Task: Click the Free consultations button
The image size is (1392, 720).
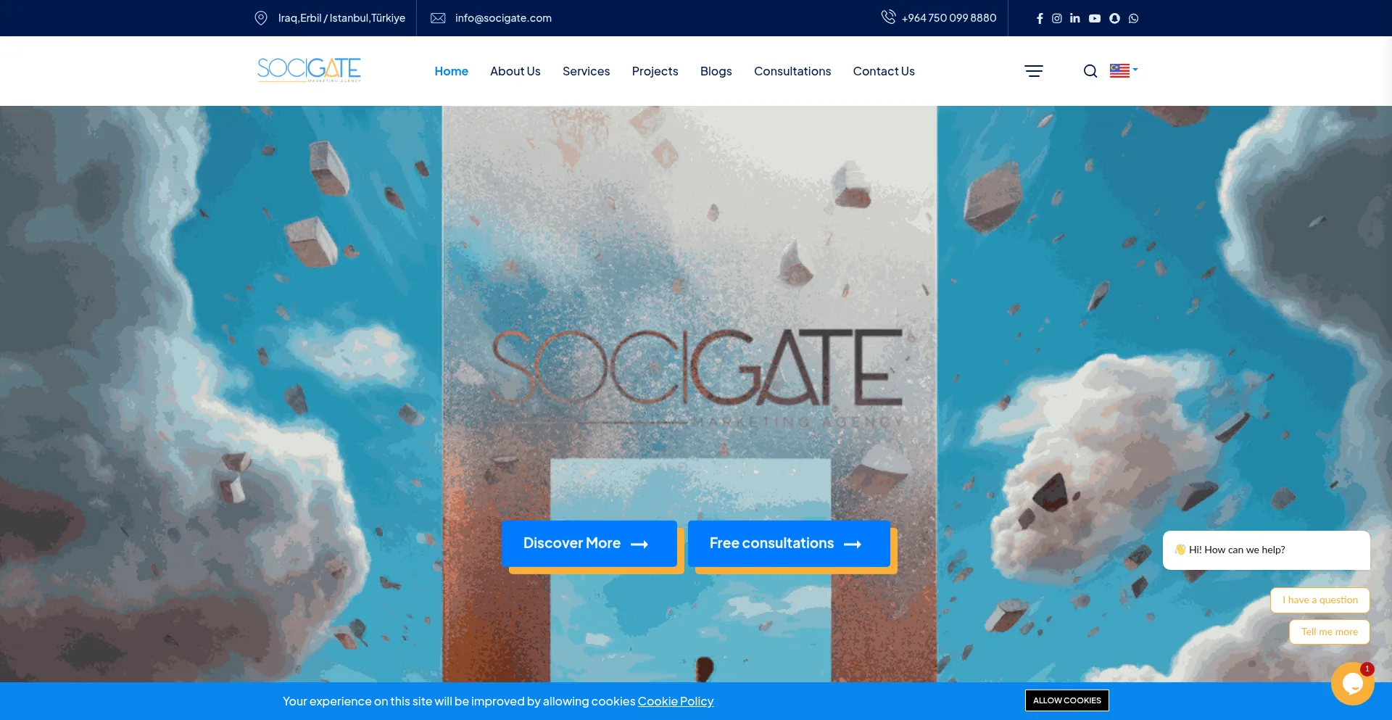Action: coord(789,543)
